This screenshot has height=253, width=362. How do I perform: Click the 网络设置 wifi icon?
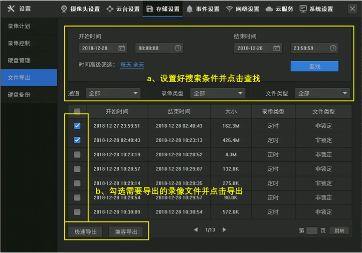click(x=229, y=9)
